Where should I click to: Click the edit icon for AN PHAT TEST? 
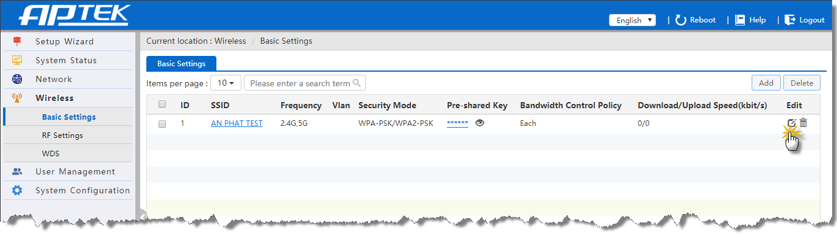click(x=791, y=123)
